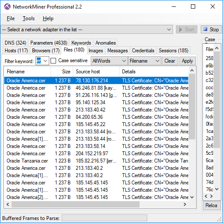Screen dimensions: 223x223
Task: Open the File menu
Action: pyautogui.click(x=11, y=18)
